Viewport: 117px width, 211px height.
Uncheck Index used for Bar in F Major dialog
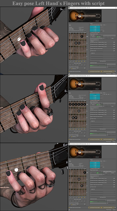(x=90, y=93)
